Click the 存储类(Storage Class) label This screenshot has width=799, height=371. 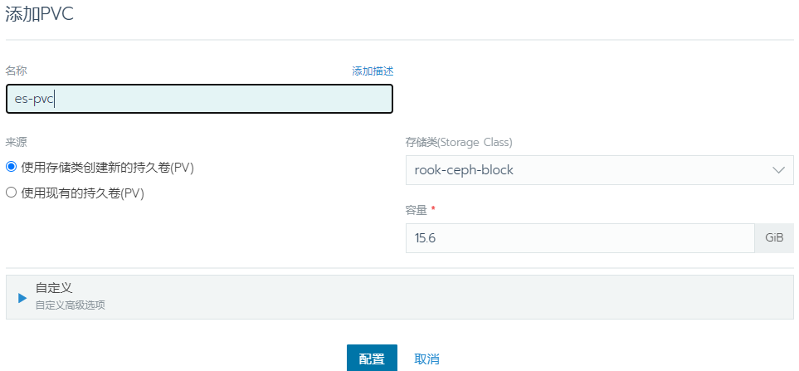tap(459, 142)
